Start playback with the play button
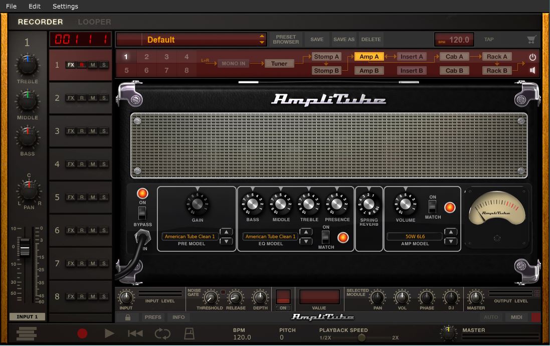Screen dimensions: 550x346 [109, 333]
